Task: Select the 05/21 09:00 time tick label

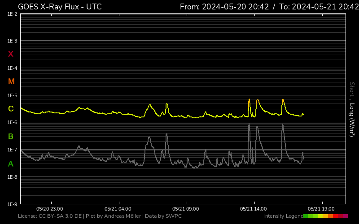Action: pos(186,209)
